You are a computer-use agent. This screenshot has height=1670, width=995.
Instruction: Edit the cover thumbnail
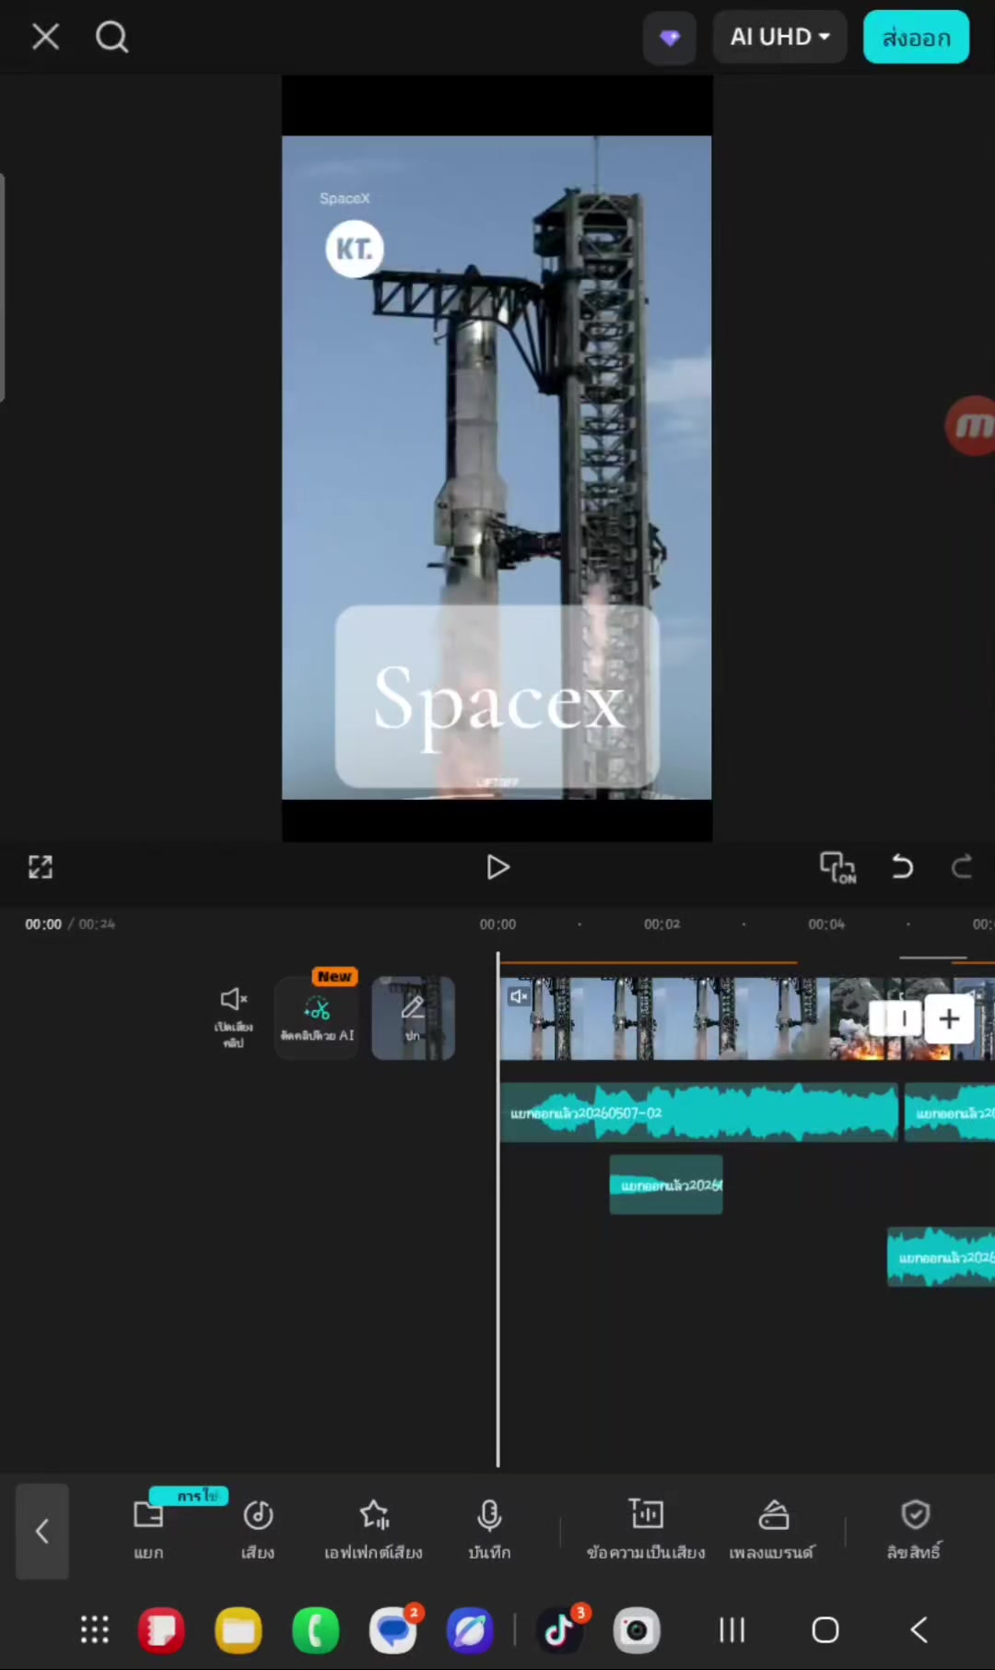[413, 1017]
